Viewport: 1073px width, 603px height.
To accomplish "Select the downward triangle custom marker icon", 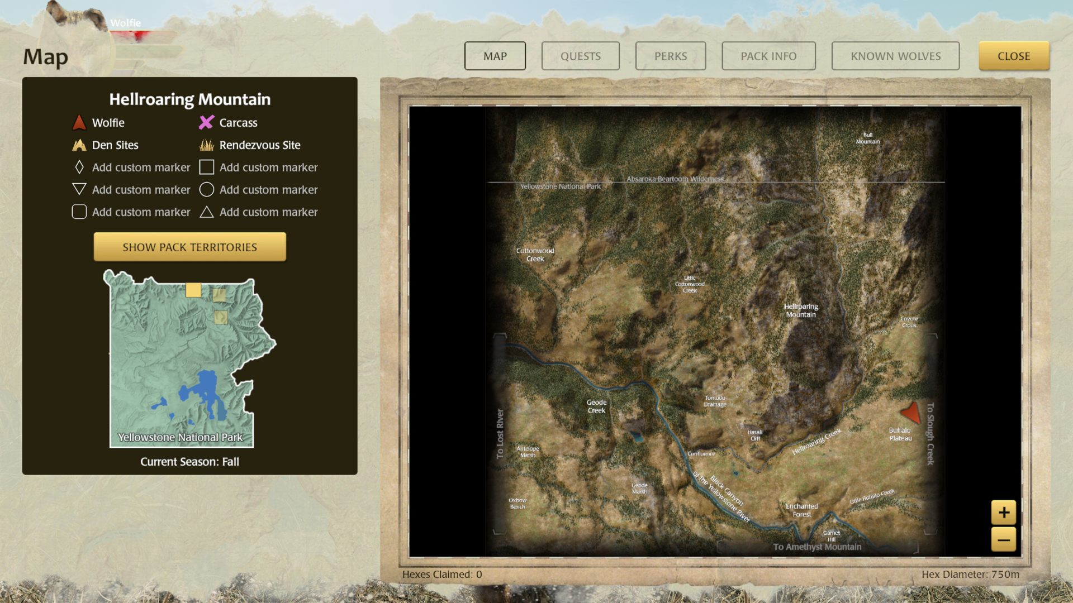I will click(79, 189).
